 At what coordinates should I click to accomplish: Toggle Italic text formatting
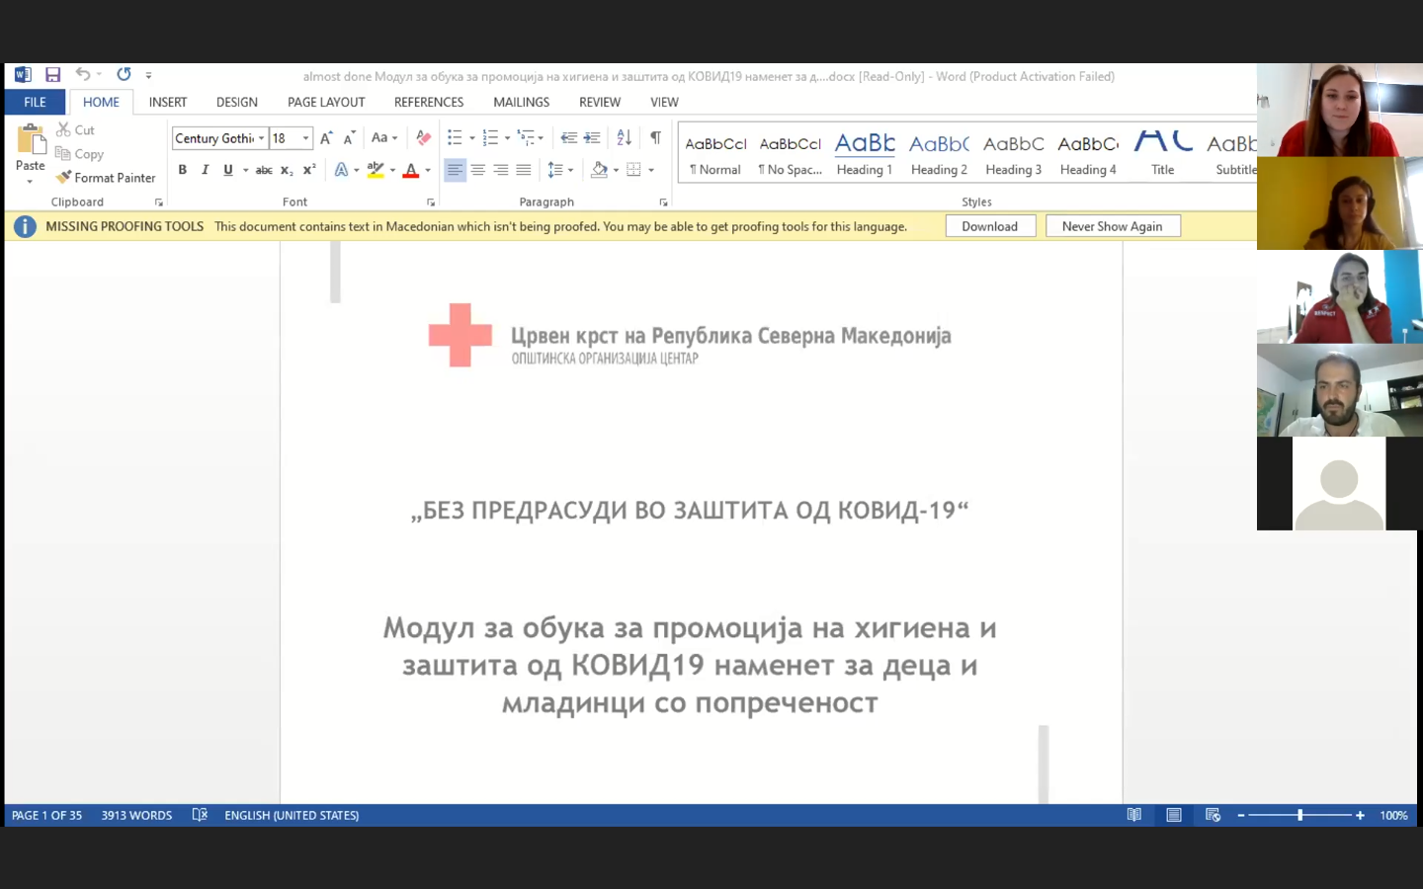point(206,170)
